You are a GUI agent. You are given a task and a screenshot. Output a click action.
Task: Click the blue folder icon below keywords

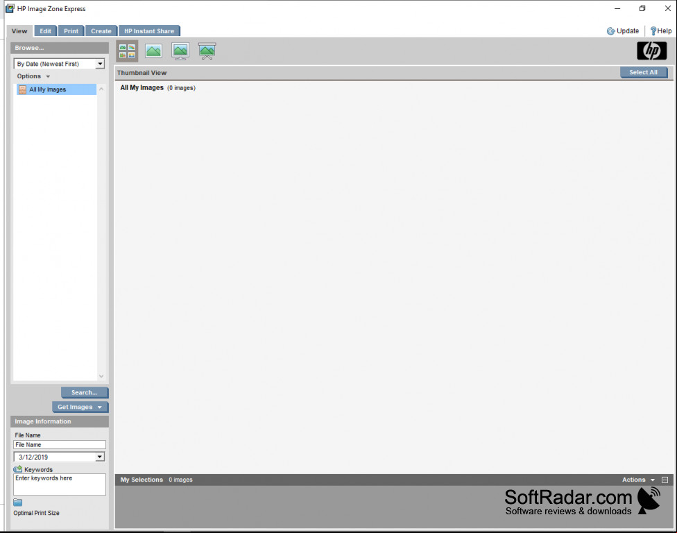[x=18, y=503]
